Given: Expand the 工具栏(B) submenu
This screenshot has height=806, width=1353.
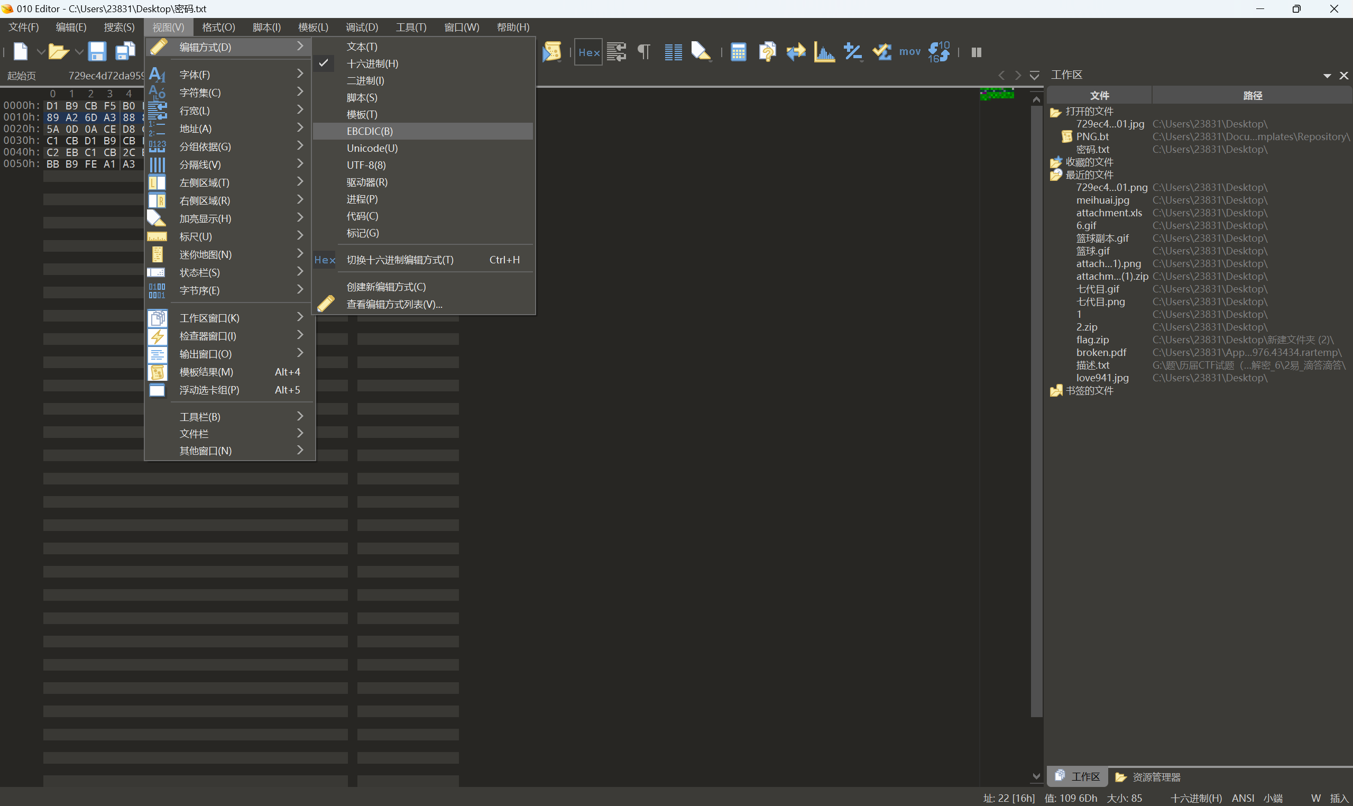Looking at the screenshot, I should click(x=229, y=417).
